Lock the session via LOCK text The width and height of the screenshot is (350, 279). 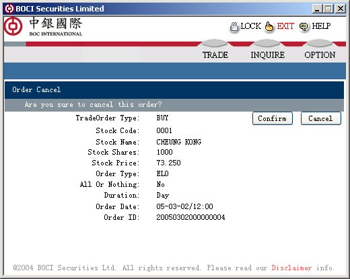pos(250,26)
